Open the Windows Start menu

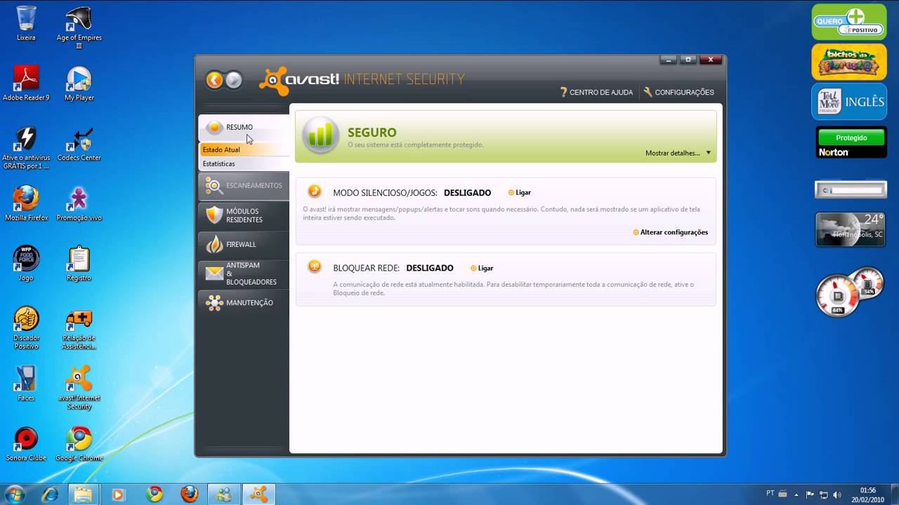click(15, 494)
